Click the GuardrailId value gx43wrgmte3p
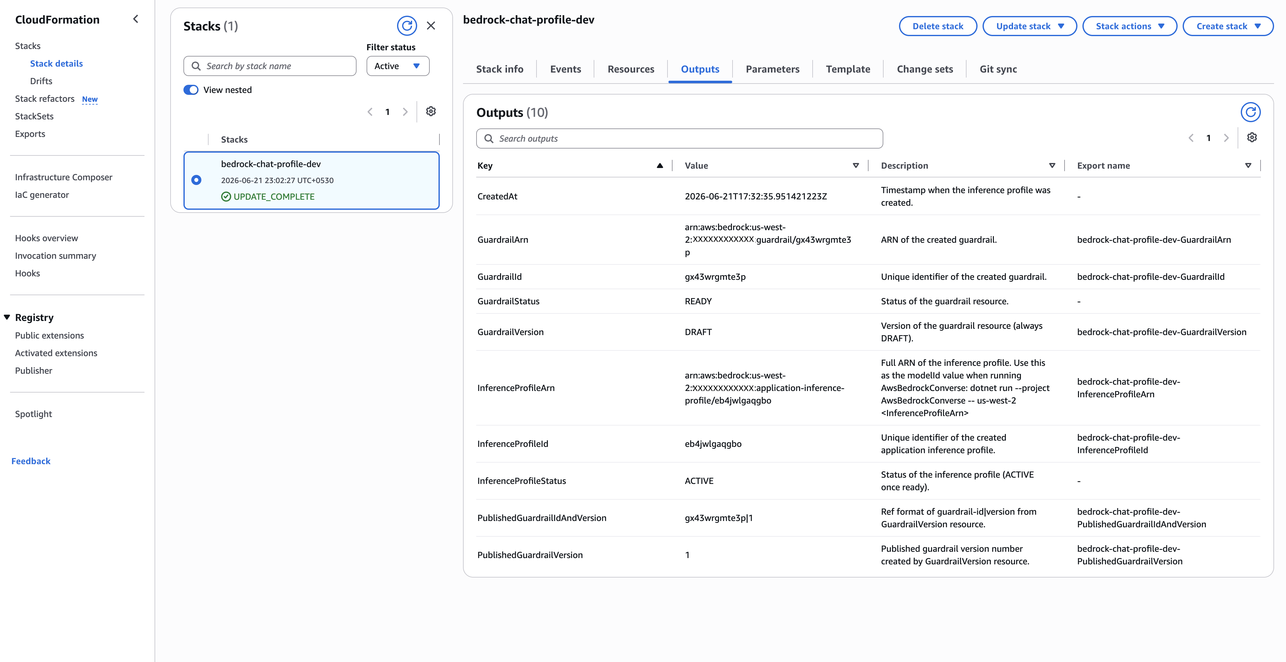Viewport: 1286px width, 662px height. (x=715, y=277)
